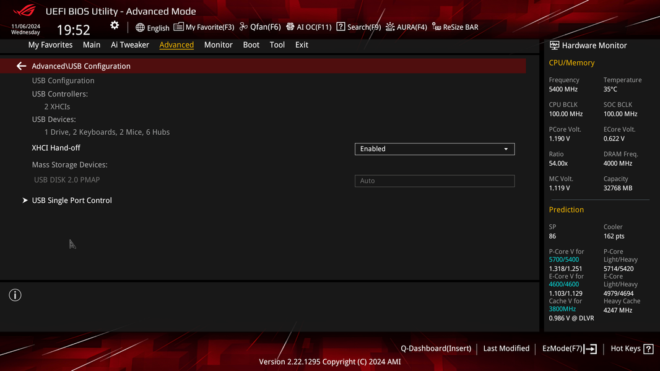
Task: Click Q-Dashboard(Insert) button
Action: (436, 348)
